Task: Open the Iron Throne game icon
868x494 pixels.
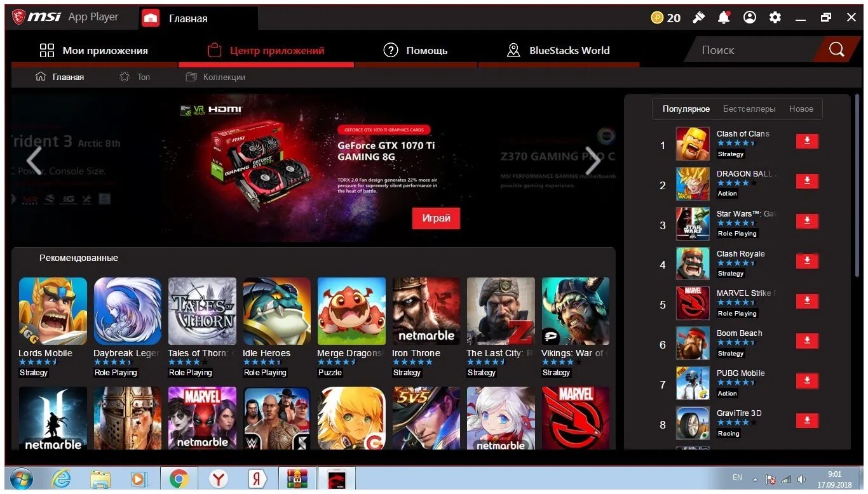Action: [x=426, y=311]
